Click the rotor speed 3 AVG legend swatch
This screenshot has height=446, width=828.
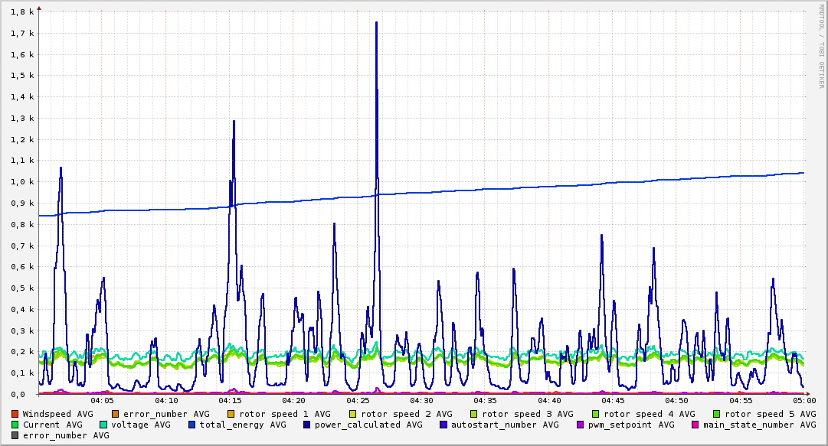click(x=474, y=415)
